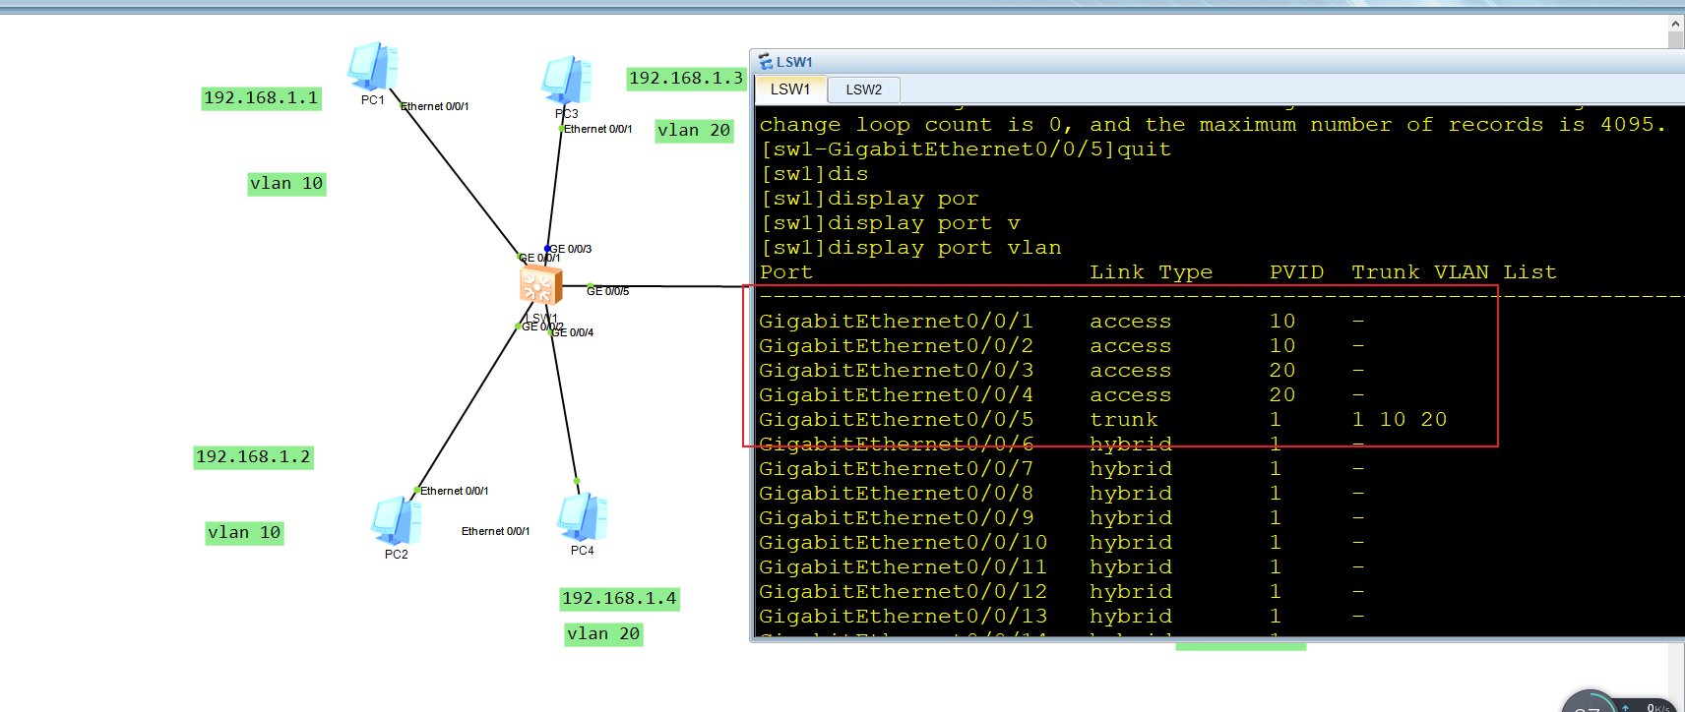The width and height of the screenshot is (1685, 712).
Task: Click the '[sw1]display port vlan' command line
Action: (x=911, y=248)
